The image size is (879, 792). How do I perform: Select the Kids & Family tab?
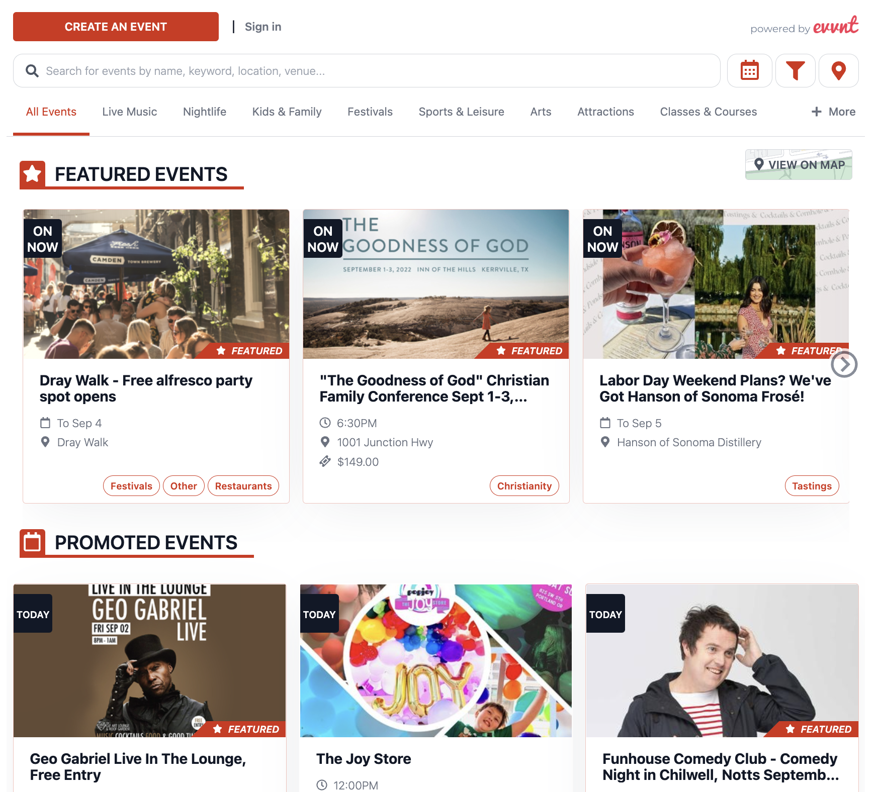click(287, 112)
